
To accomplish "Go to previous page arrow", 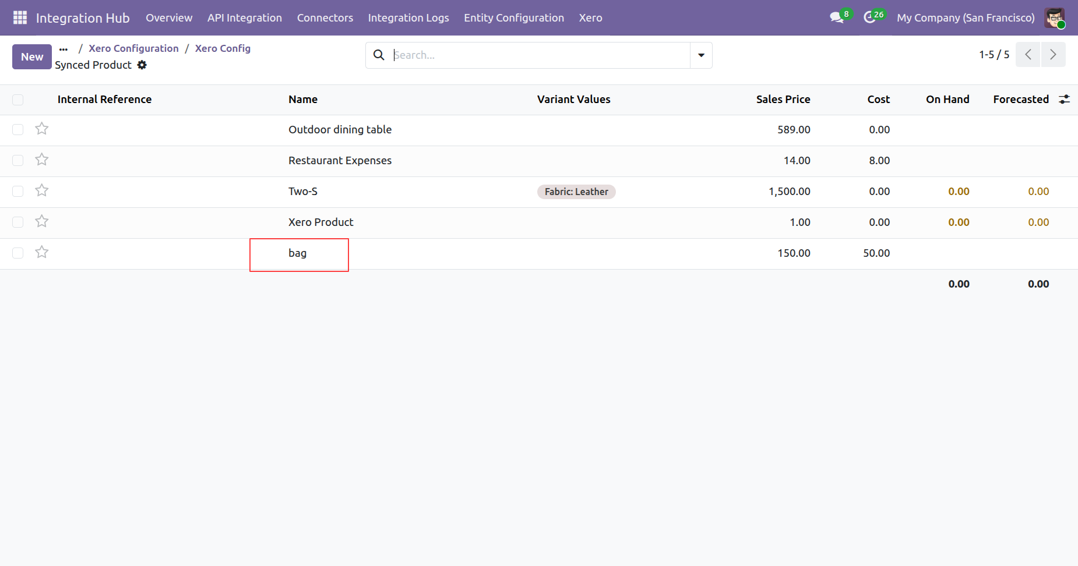I will tap(1028, 55).
